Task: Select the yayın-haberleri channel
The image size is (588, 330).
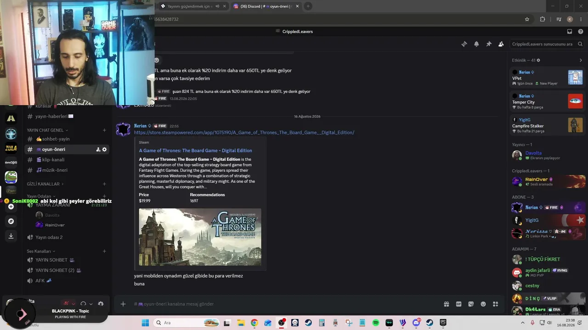Action: pyautogui.click(x=67, y=116)
